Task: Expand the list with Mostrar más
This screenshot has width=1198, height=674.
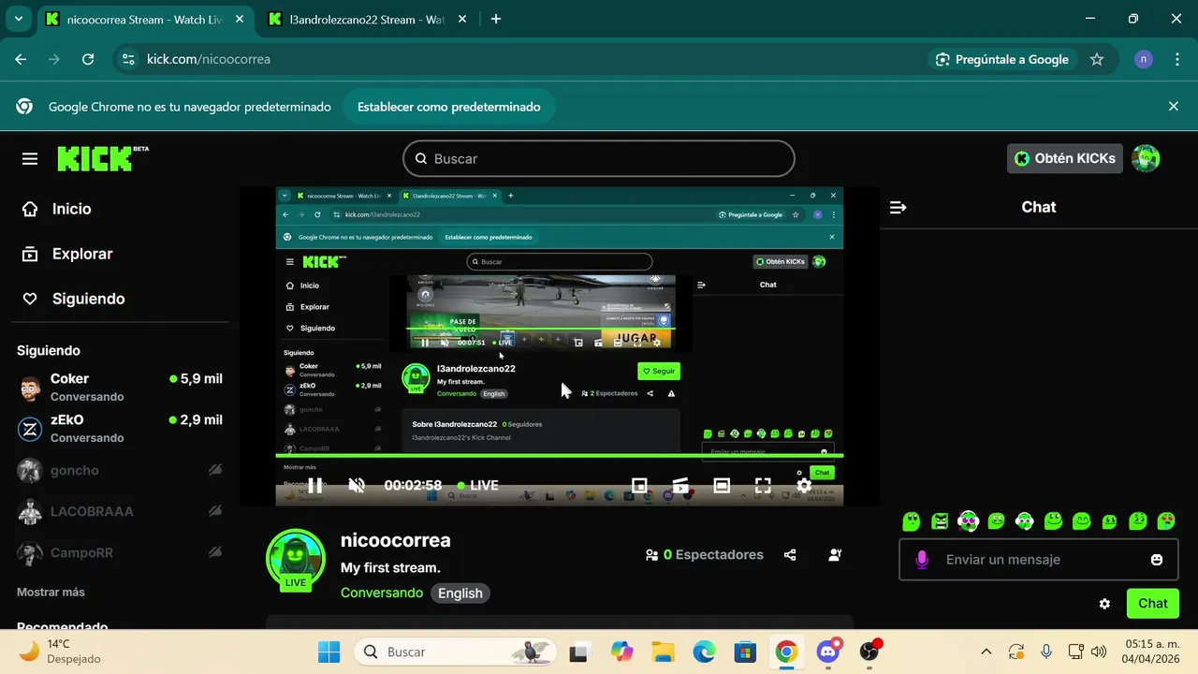Action: [x=51, y=592]
